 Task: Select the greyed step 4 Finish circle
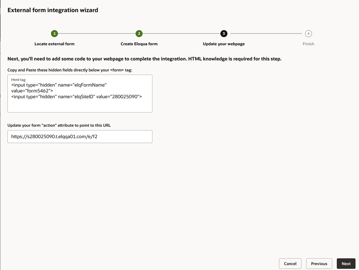[308, 33]
